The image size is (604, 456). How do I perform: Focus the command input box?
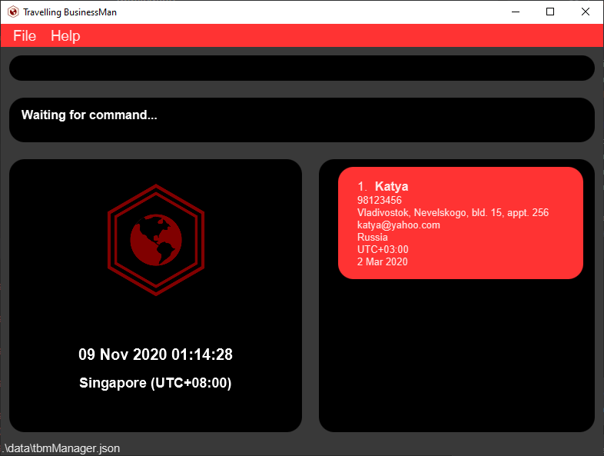click(301, 68)
